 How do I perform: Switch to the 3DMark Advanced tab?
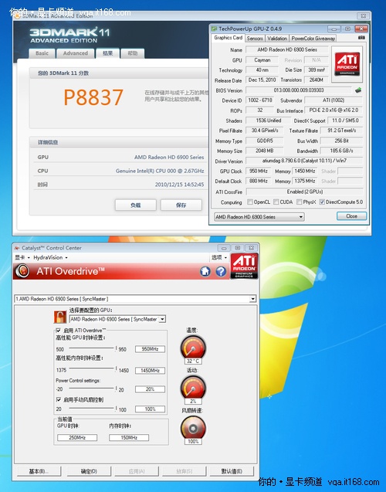click(75, 53)
